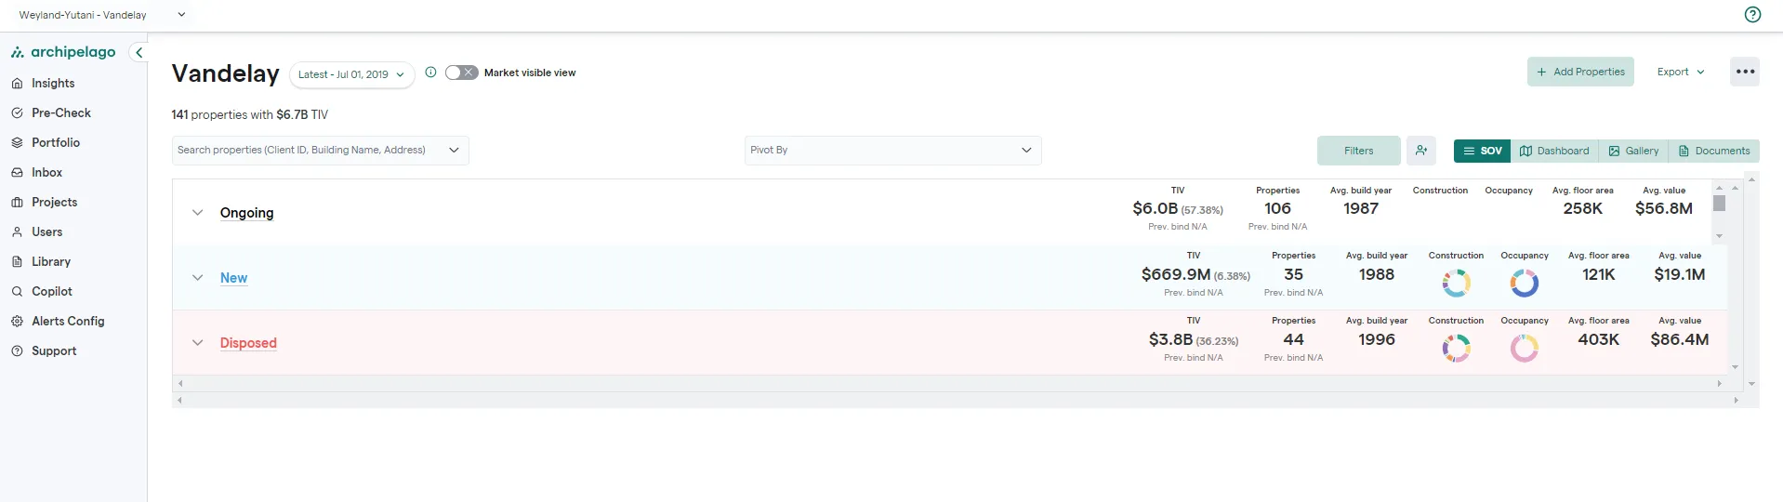Switch to the Gallery tab
Viewport: 1783px width, 502px height.
tap(1633, 151)
